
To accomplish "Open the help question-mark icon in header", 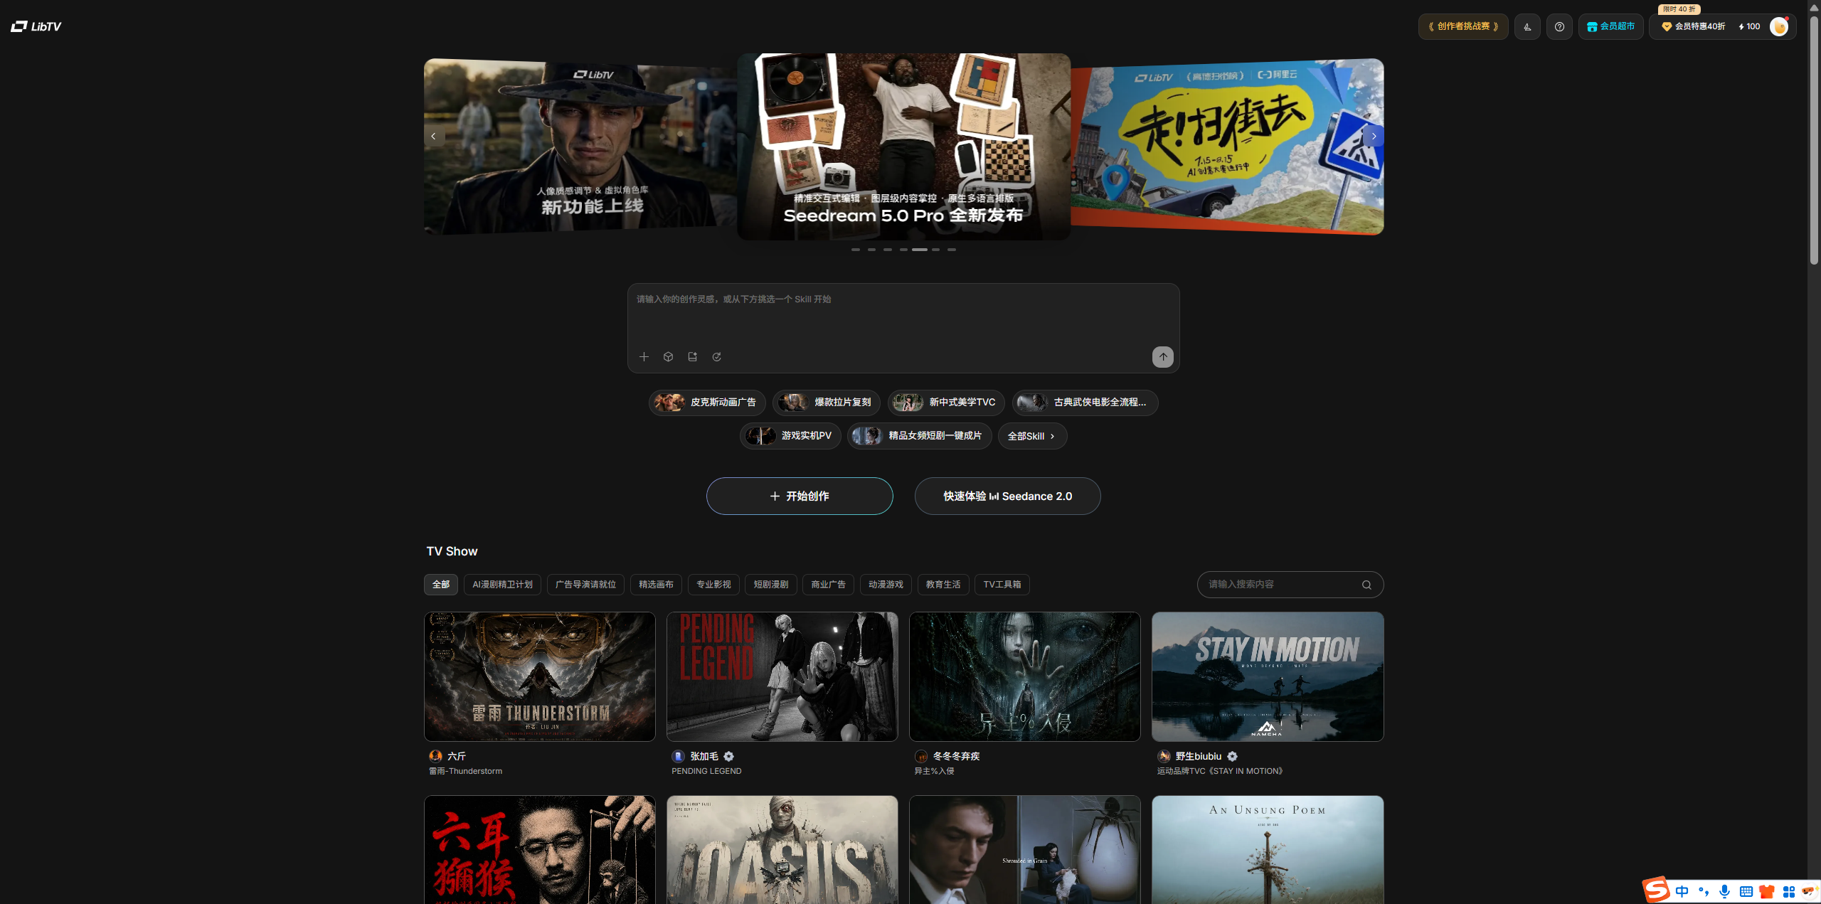I will (x=1559, y=26).
